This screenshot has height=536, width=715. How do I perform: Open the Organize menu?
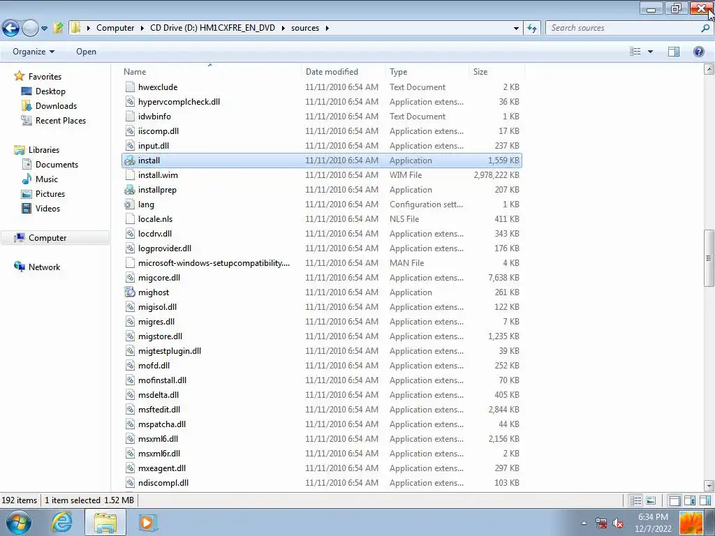tap(34, 52)
